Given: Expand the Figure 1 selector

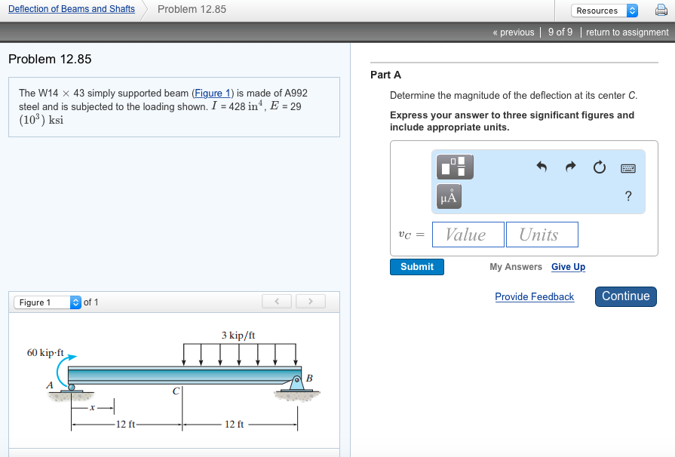Looking at the screenshot, I should click(x=47, y=302).
